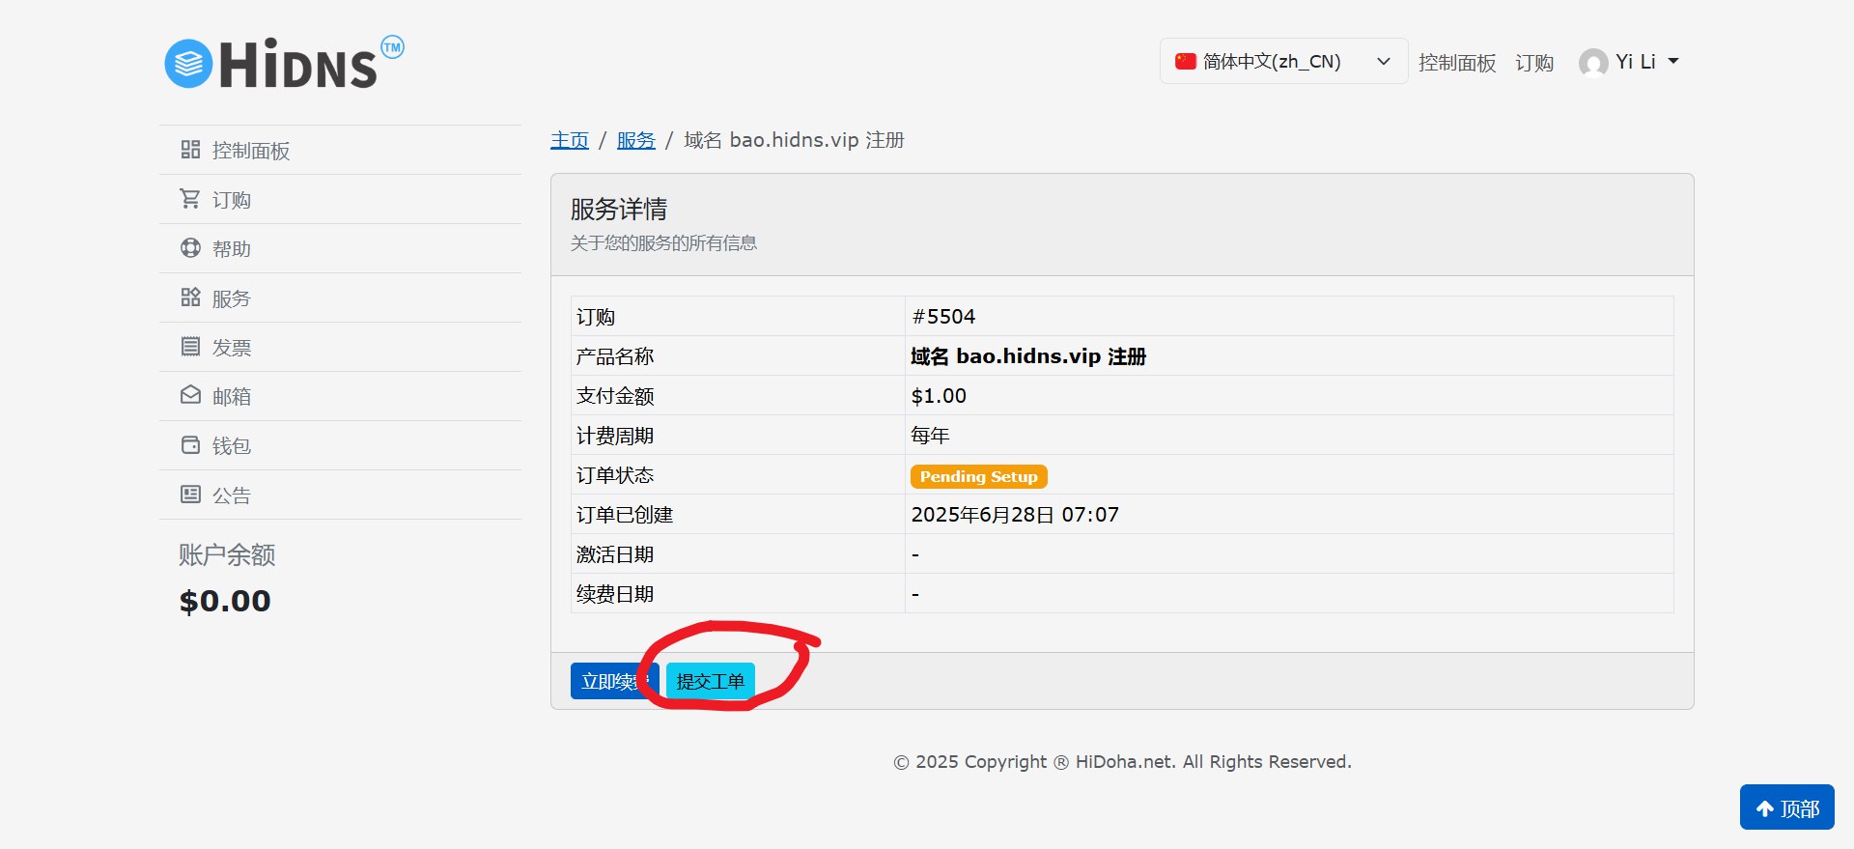Click the lifebuoy help icon in sidebar

click(190, 248)
